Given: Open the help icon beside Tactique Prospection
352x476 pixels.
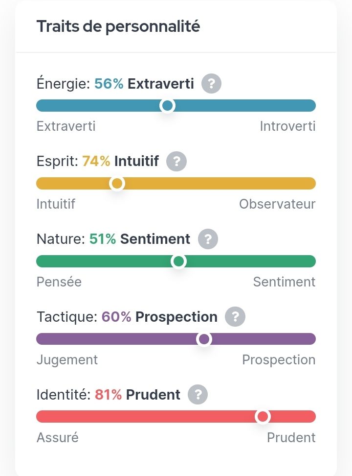Looking at the screenshot, I should tap(235, 317).
